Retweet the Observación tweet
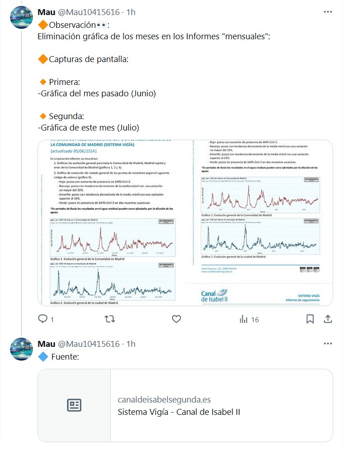The height and width of the screenshot is (450, 355). [x=110, y=319]
